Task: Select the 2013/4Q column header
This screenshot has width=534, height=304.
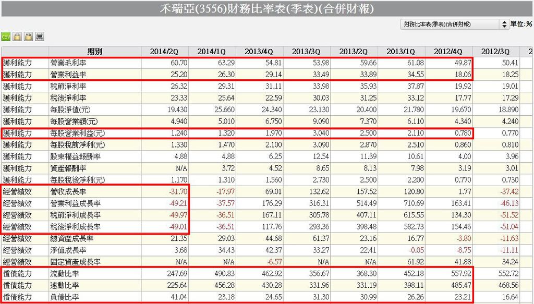Action: coord(259,52)
